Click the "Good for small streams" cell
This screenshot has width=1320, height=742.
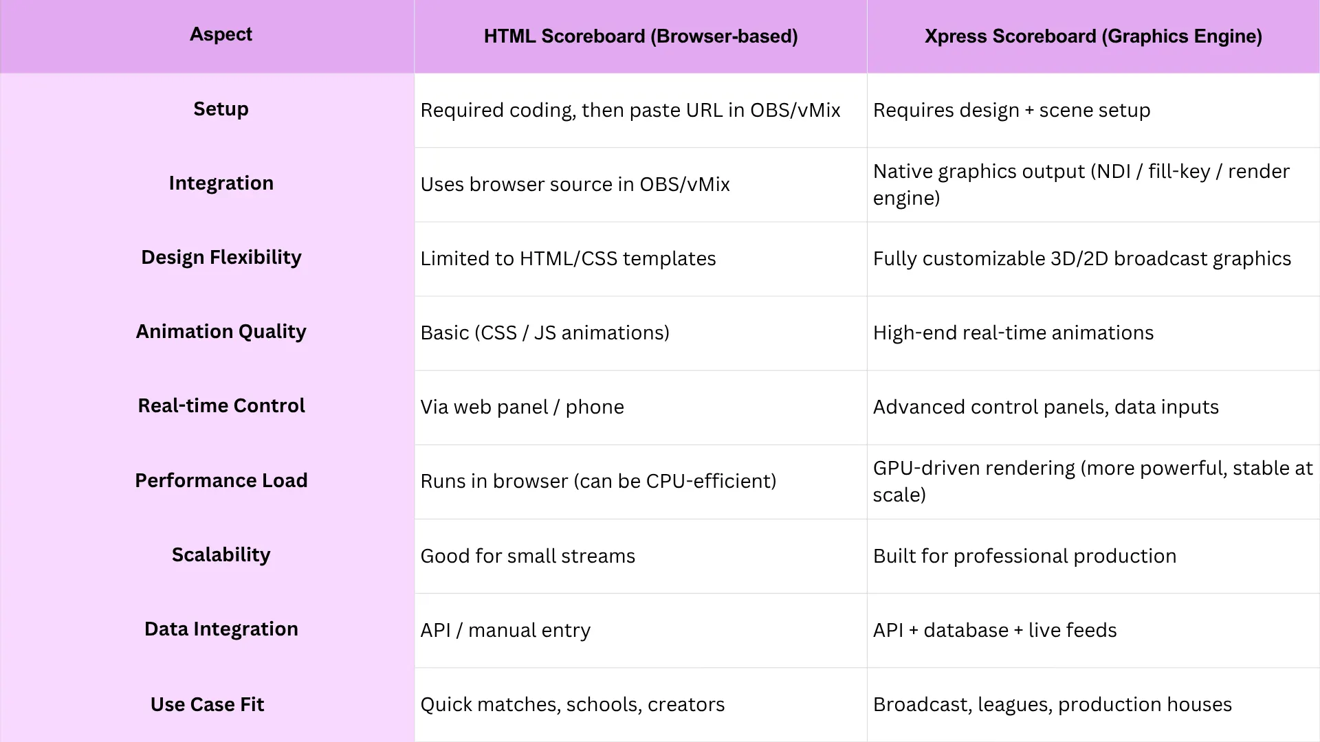coord(527,556)
